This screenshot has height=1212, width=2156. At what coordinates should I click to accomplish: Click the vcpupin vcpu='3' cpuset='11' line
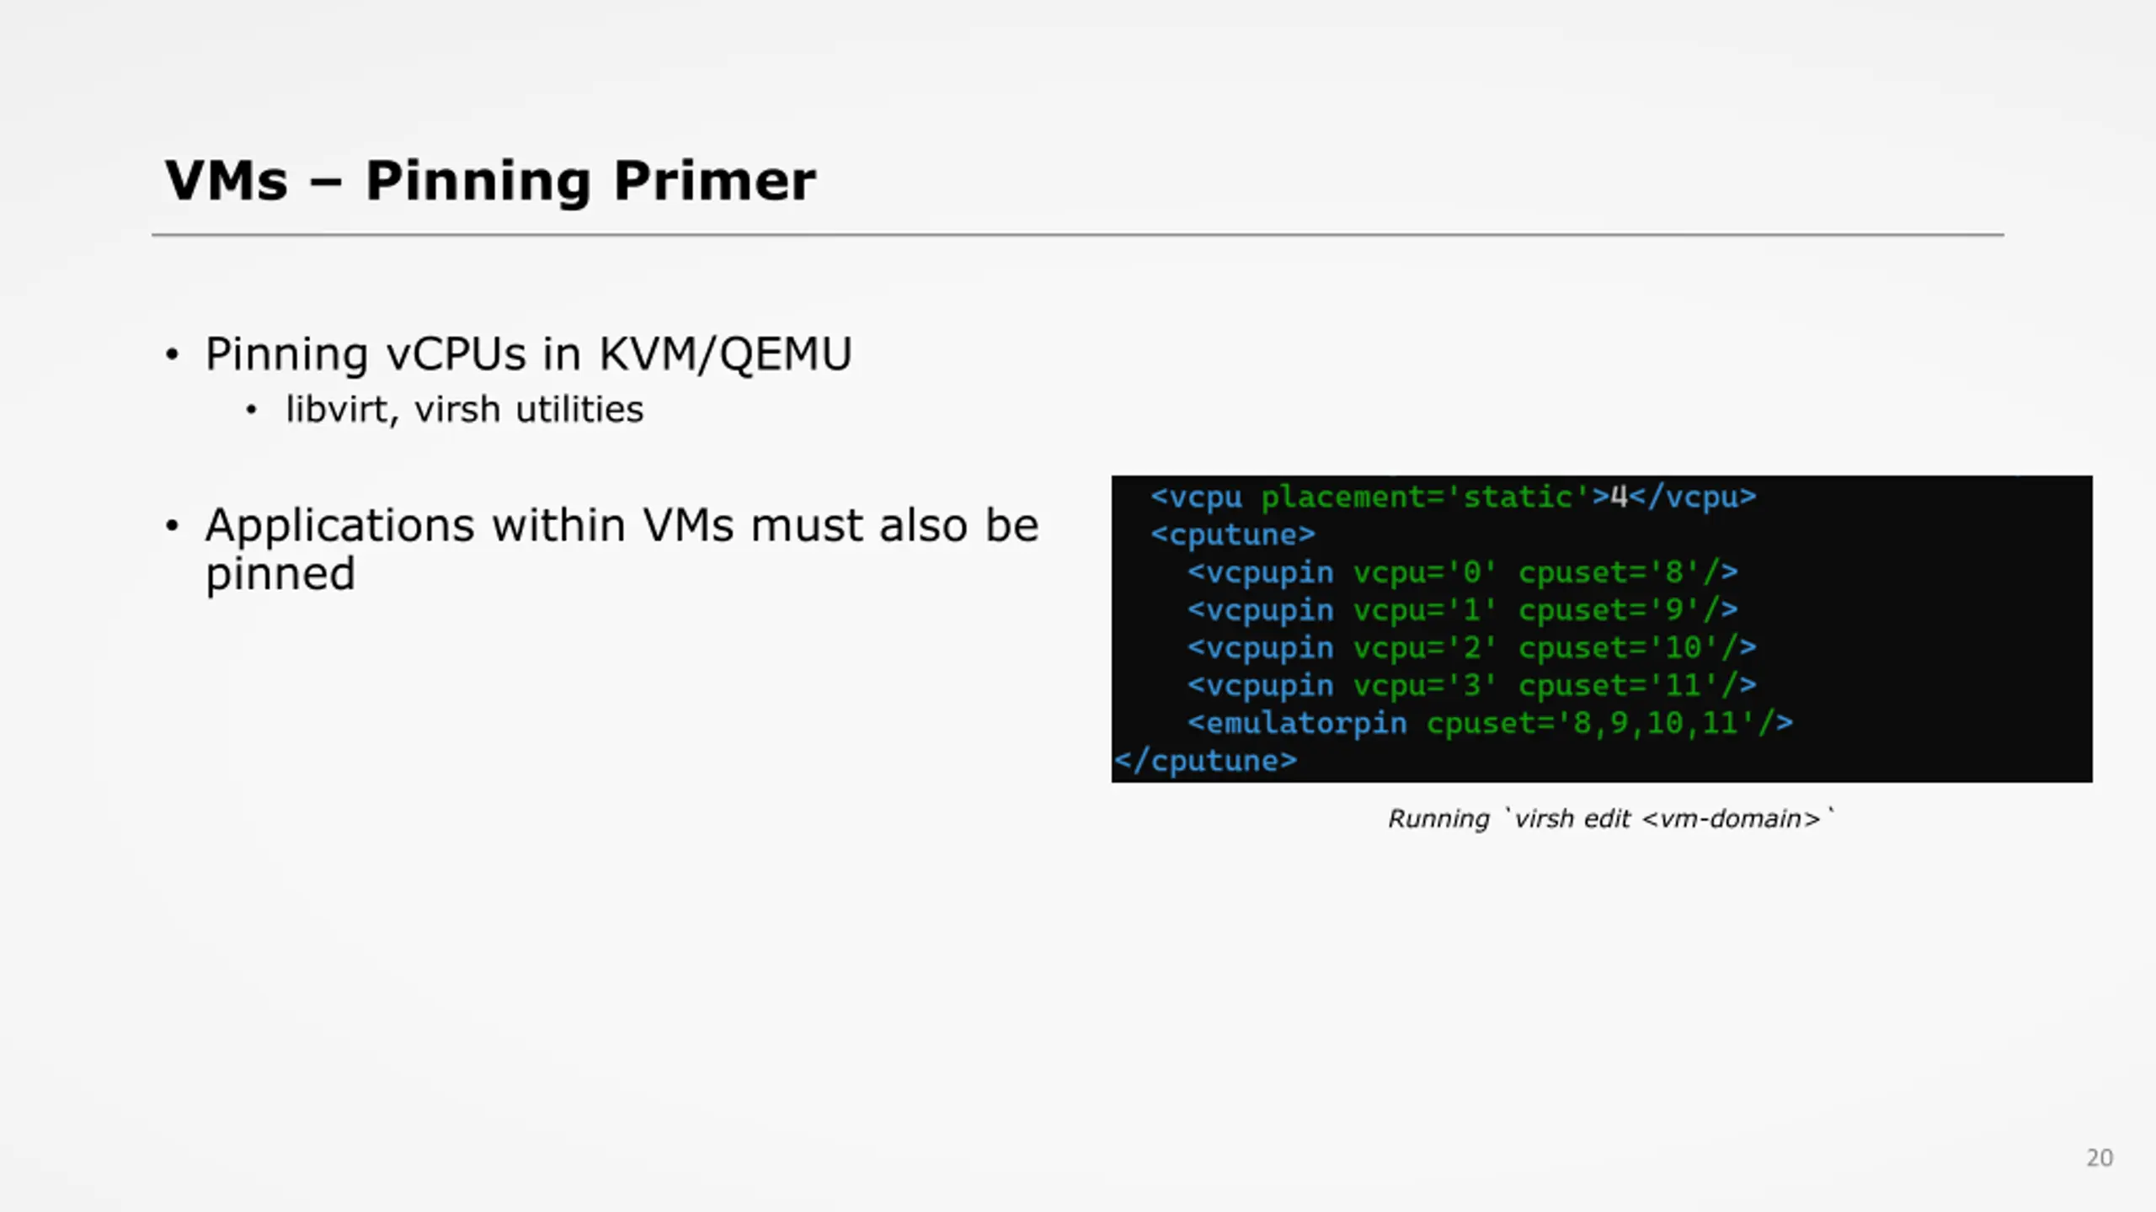coord(1472,685)
